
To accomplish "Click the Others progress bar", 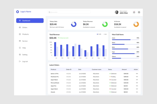I will 125,58.
